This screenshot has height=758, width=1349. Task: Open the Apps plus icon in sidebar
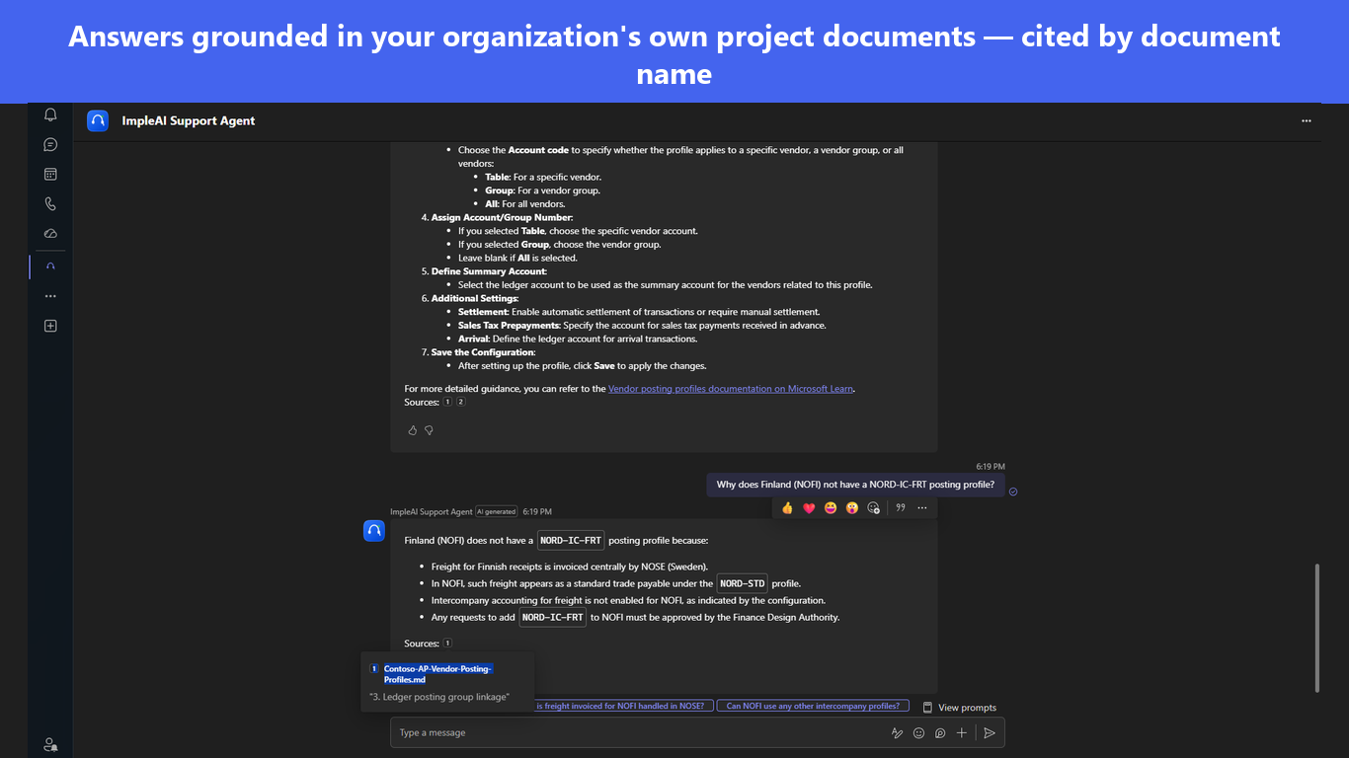pyautogui.click(x=50, y=326)
